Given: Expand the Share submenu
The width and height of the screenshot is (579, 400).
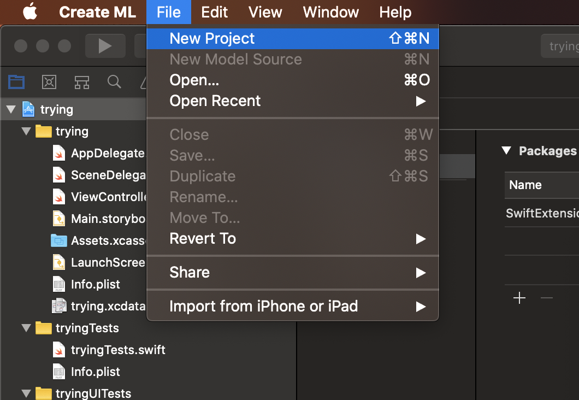Looking at the screenshot, I should (292, 273).
